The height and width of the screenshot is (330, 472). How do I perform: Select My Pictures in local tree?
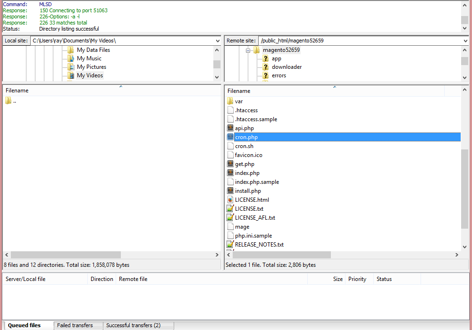[92, 67]
